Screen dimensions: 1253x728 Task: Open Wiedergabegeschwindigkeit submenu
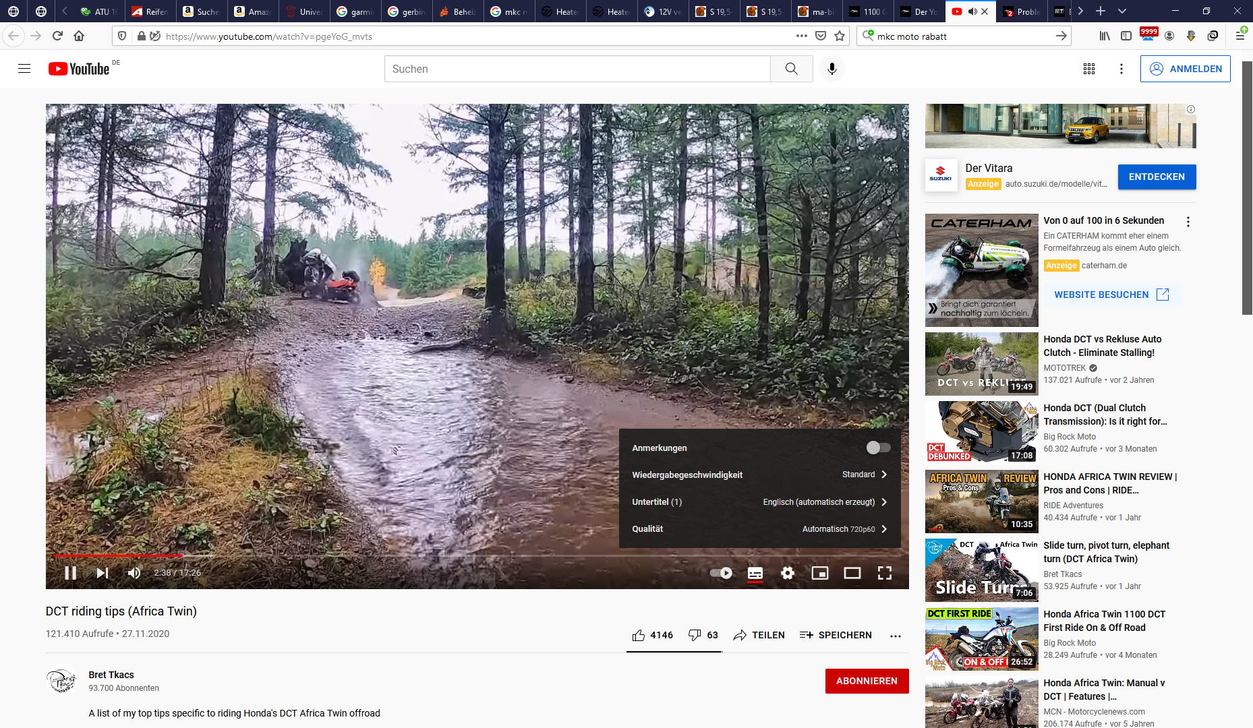759,475
